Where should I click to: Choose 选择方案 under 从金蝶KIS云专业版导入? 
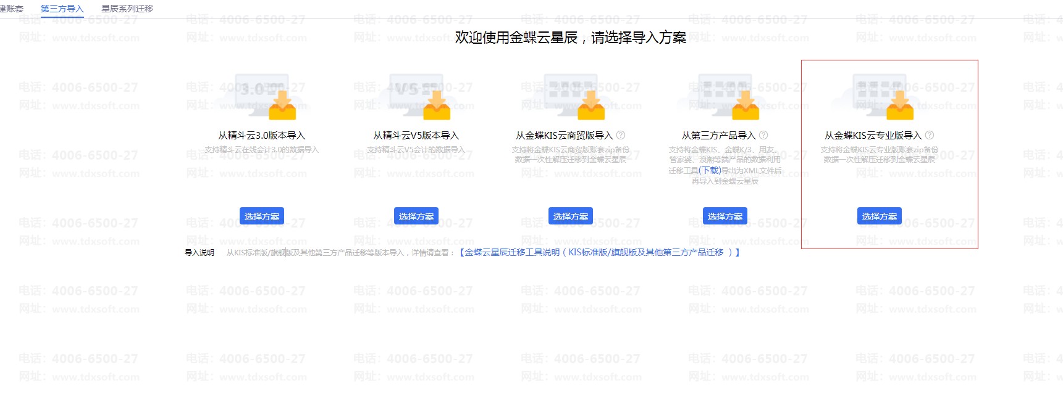880,216
